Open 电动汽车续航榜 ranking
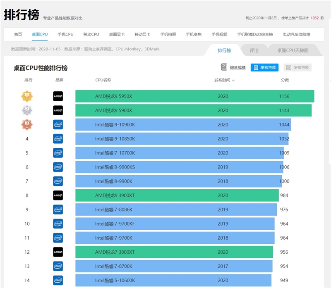 tap(296, 34)
